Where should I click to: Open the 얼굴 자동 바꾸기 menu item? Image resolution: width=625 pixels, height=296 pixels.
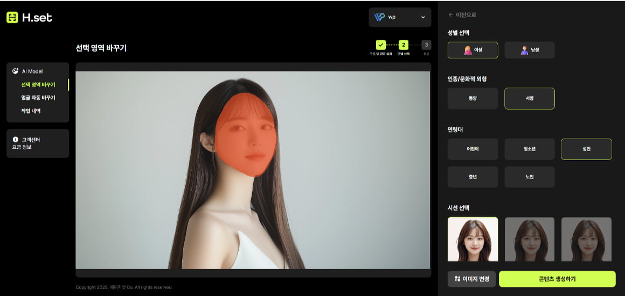pos(38,98)
